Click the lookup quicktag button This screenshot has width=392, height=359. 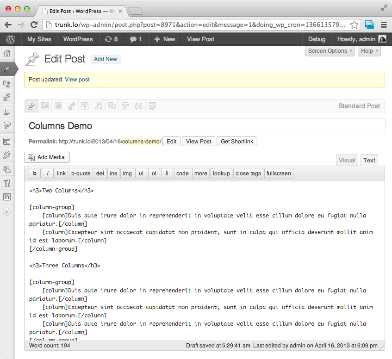point(221,173)
